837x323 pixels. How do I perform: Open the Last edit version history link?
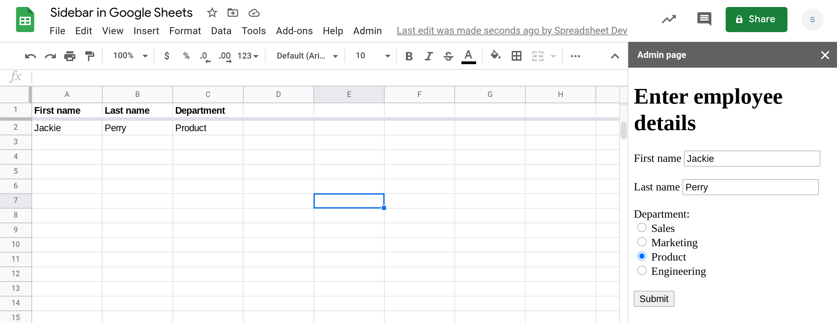[512, 31]
